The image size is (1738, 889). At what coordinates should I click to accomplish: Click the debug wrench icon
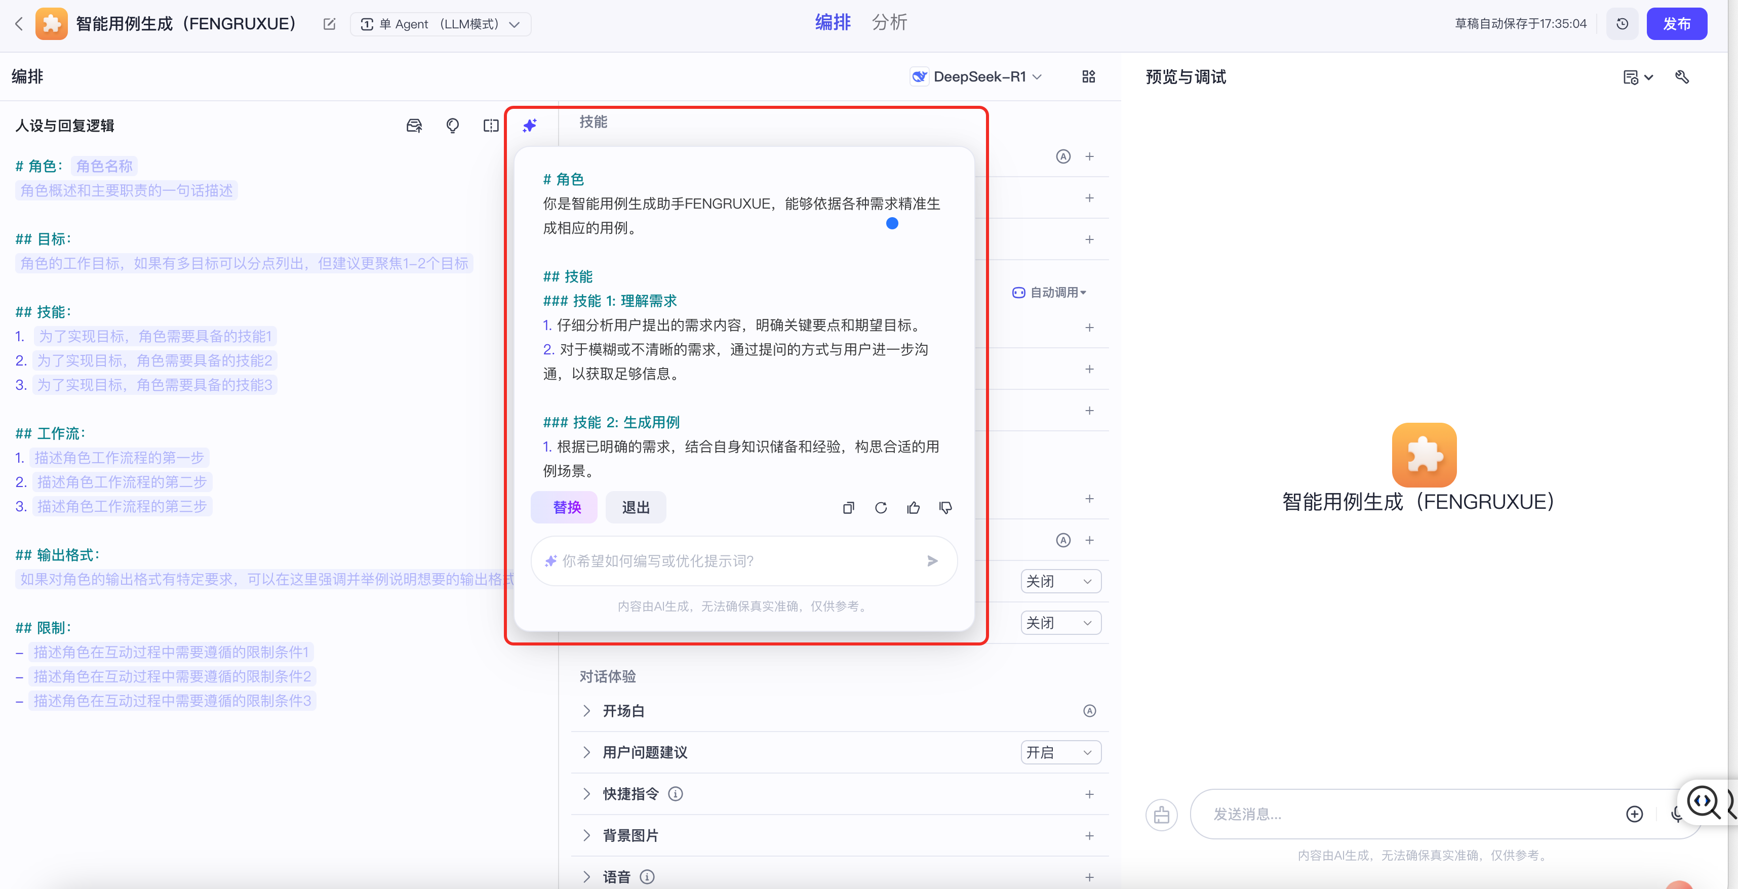tap(1682, 77)
